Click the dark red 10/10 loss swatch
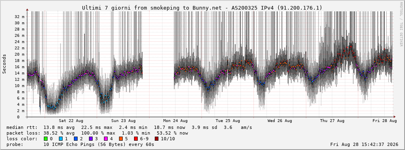The height and width of the screenshot is (150, 405). 157,139
